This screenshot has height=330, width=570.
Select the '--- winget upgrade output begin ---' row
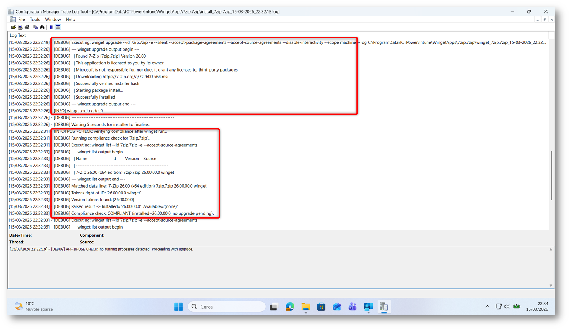[x=278, y=49]
